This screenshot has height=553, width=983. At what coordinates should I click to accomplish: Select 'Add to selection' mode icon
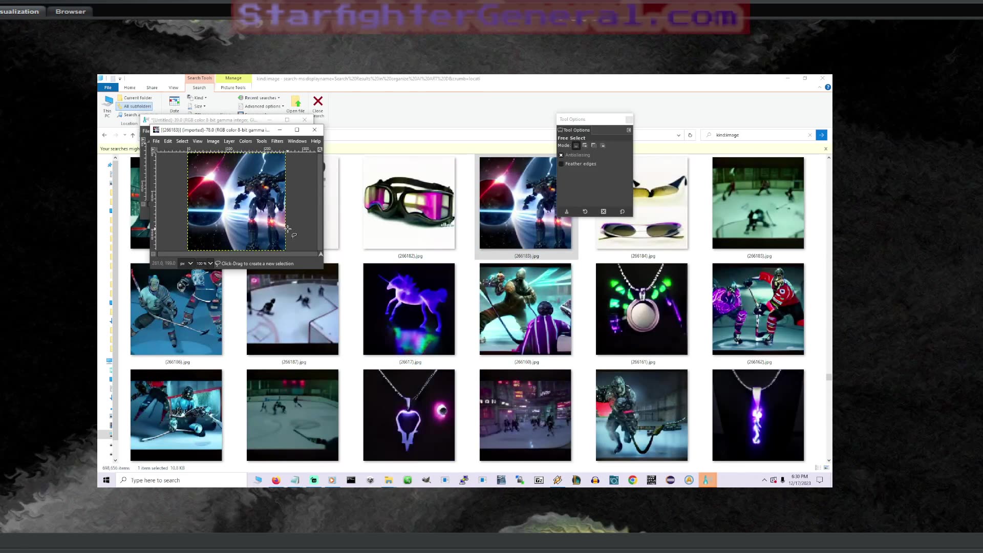click(585, 145)
